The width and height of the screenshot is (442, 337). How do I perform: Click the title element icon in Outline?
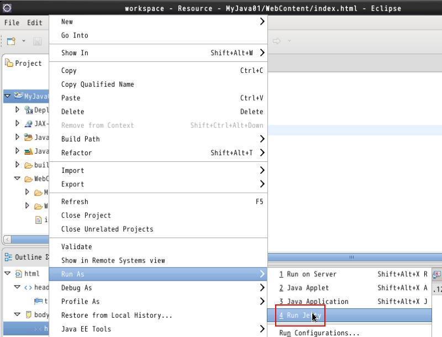click(38, 301)
